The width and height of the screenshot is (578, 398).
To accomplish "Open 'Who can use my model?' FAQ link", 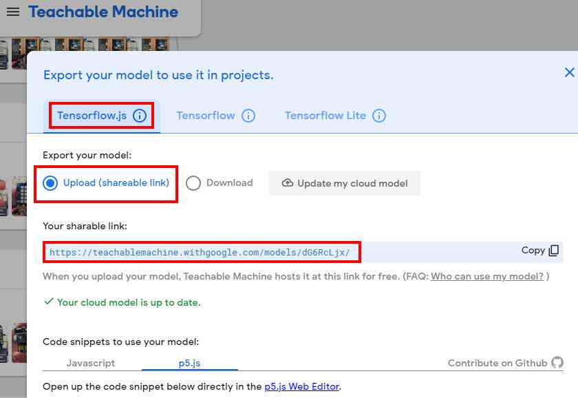I will coord(487,276).
